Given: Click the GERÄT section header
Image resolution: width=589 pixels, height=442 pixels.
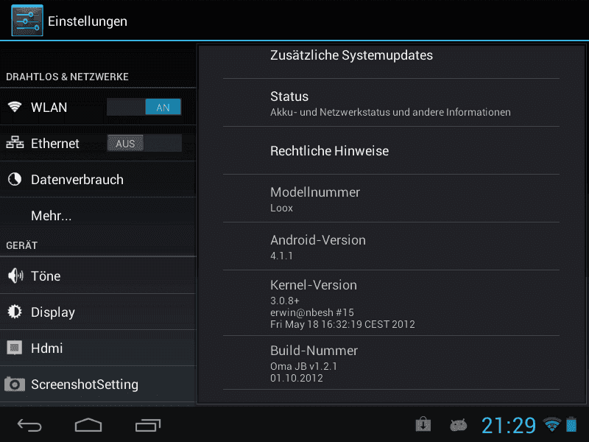Looking at the screenshot, I should [22, 245].
